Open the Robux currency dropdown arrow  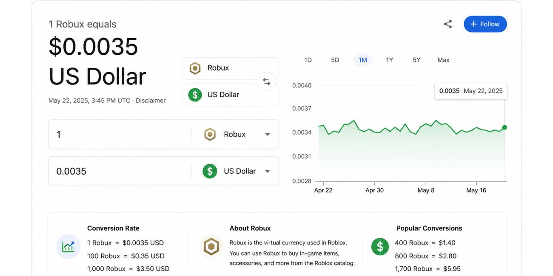268,134
